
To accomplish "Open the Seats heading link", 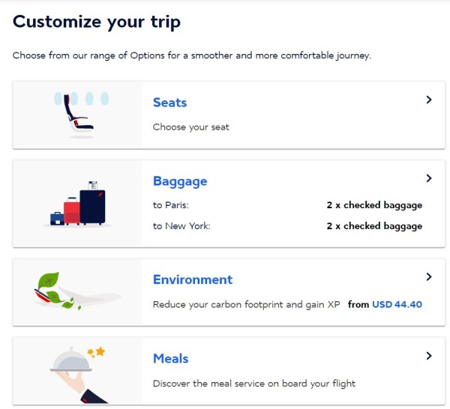I will [x=169, y=103].
